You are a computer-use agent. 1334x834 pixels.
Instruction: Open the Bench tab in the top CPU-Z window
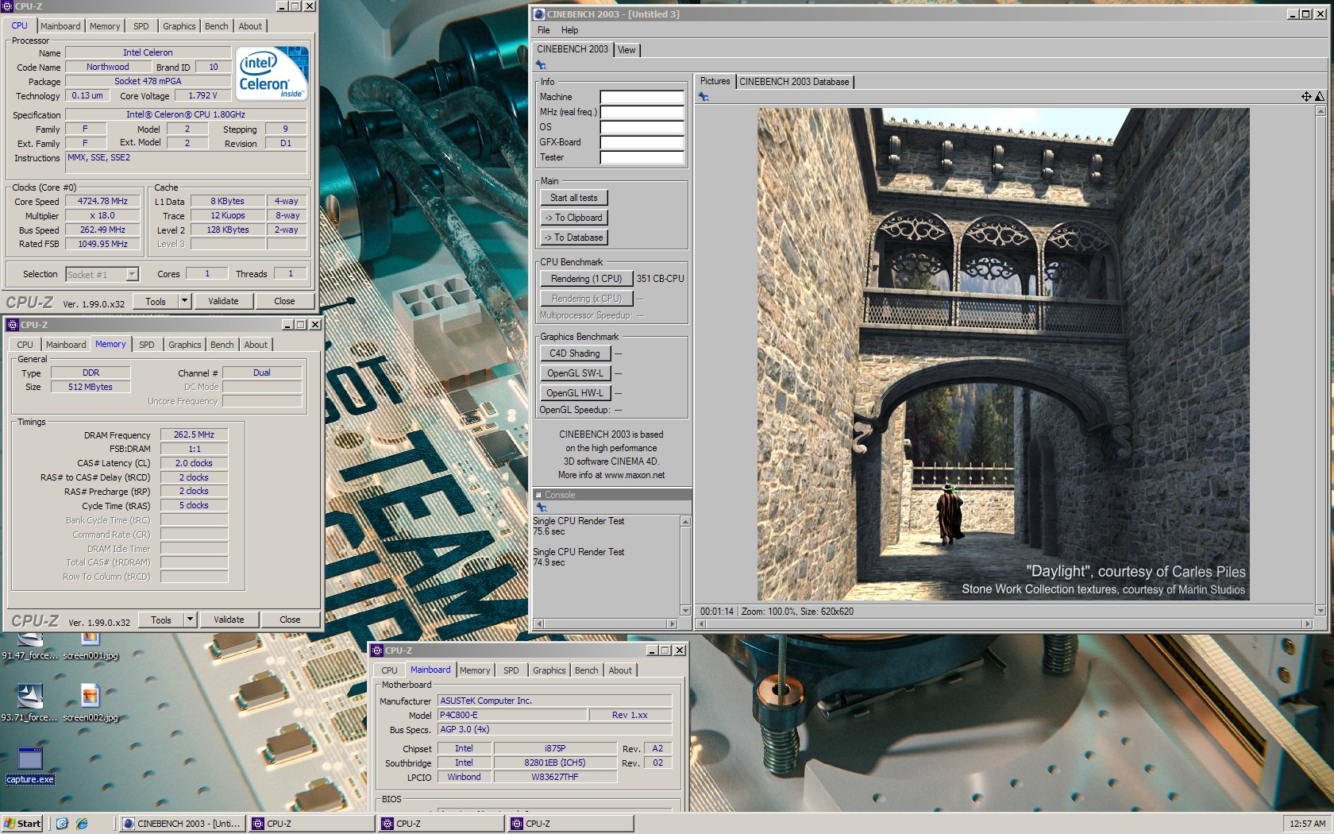point(217,26)
